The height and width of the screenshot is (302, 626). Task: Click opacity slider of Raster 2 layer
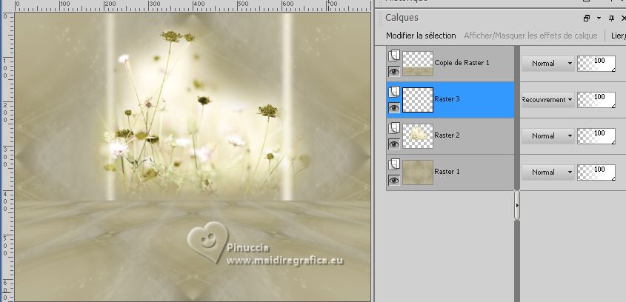pos(596,136)
